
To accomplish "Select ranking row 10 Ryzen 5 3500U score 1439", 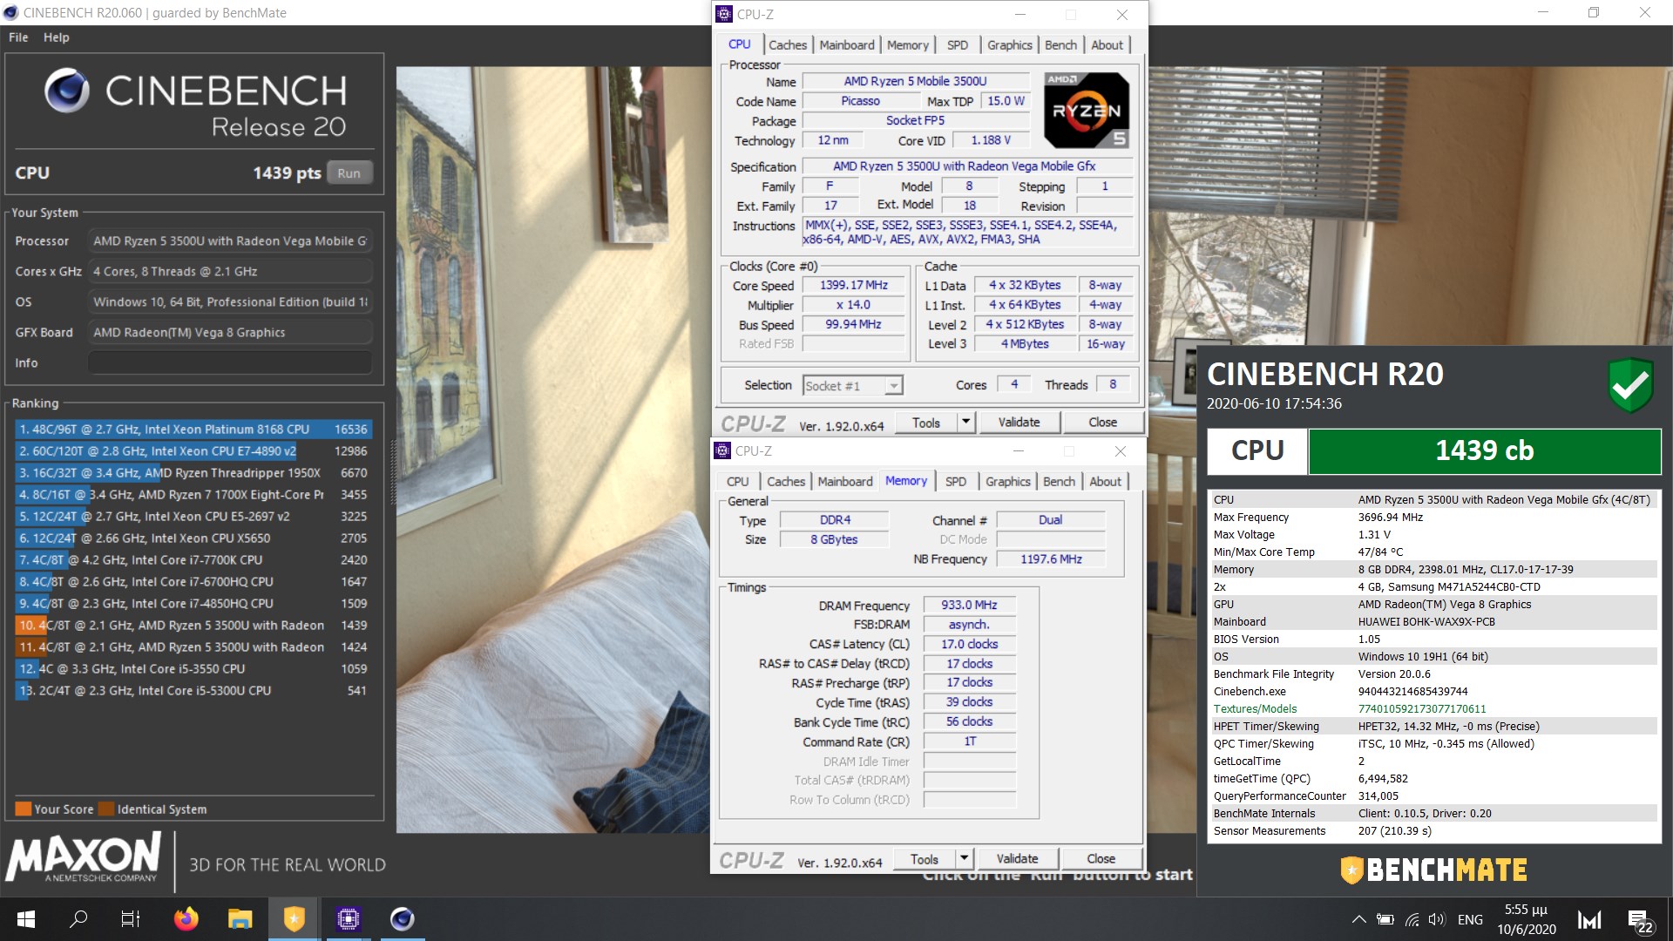I will tap(193, 625).
